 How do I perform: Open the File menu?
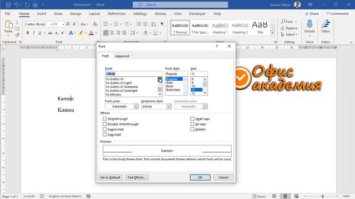7,13
